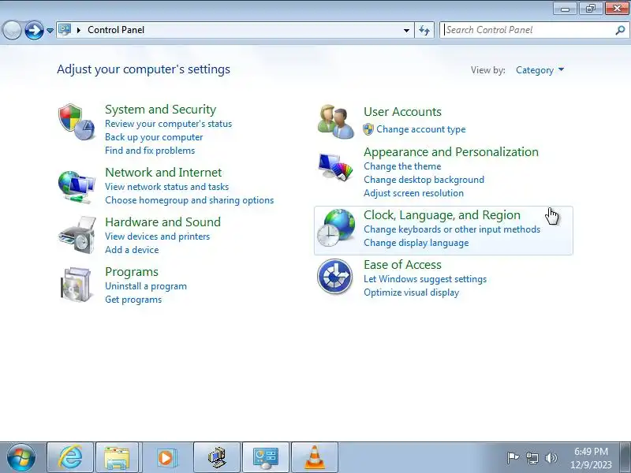This screenshot has height=473, width=631.
Task: Click the Ease of Access icon
Action: tap(334, 277)
